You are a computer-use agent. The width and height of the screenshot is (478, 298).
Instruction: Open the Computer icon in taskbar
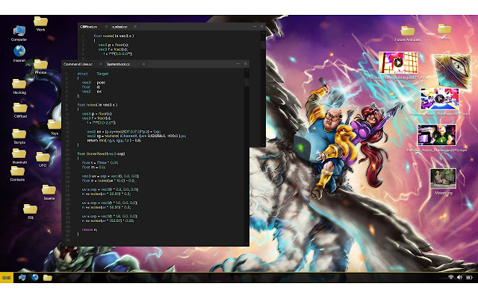click(22, 278)
